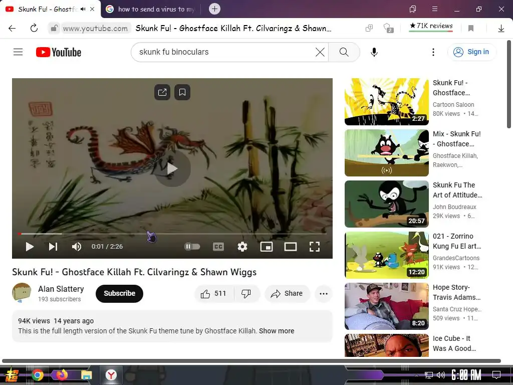Open the Alan Slattery channel name
The width and height of the screenshot is (513, 385).
click(x=61, y=289)
